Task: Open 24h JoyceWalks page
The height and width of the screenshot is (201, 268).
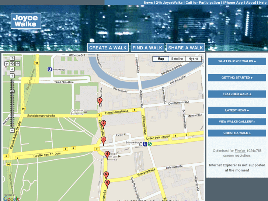Action: 169,3
